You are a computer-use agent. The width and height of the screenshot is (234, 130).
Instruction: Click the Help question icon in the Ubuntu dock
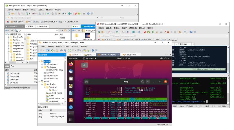point(71,107)
